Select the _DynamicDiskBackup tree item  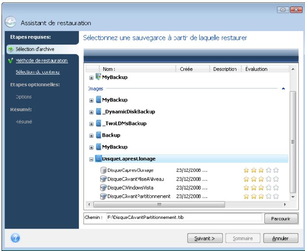129,112
